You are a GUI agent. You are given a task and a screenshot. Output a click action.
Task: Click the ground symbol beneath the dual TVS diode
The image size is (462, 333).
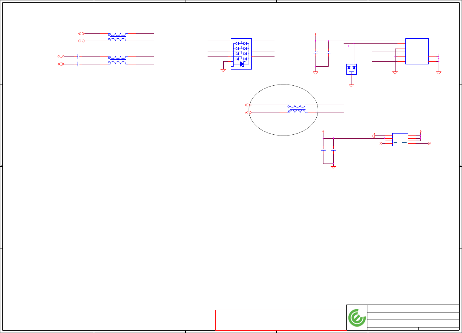tap(351, 86)
